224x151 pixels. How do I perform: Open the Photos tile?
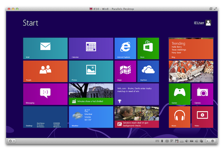[91, 71]
